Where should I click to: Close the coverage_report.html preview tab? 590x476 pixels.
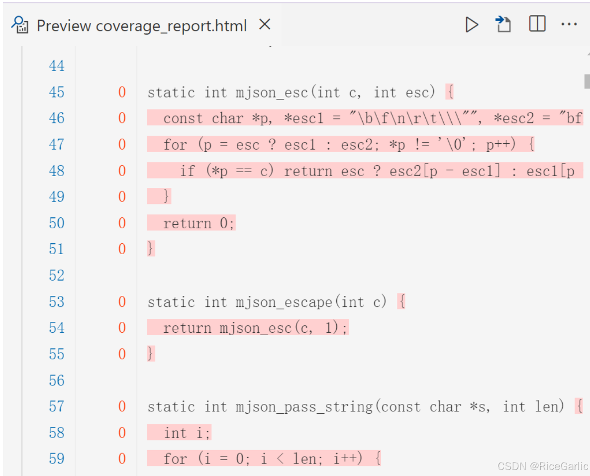[265, 24]
